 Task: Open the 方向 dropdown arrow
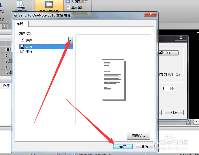coord(71,41)
